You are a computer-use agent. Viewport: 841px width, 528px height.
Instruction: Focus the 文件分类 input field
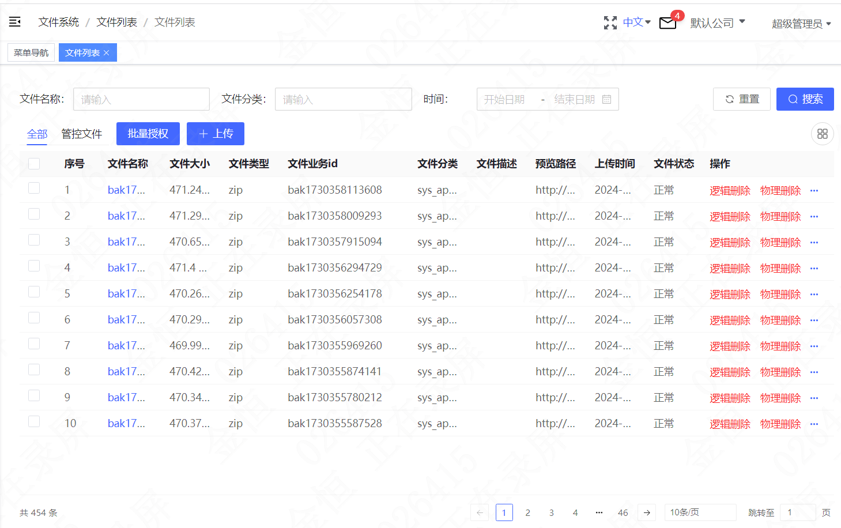(x=344, y=99)
